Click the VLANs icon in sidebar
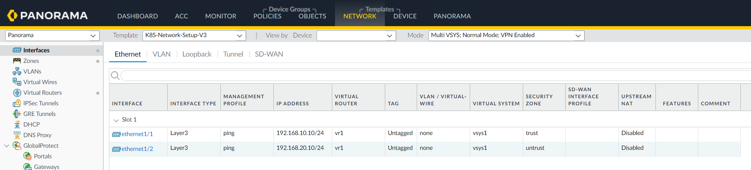 click(x=17, y=71)
